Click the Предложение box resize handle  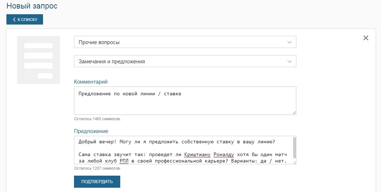tap(294, 162)
